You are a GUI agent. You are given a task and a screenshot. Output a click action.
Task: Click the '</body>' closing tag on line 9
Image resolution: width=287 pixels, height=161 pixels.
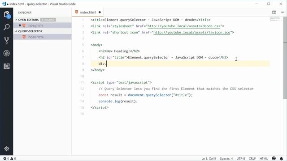point(98,70)
